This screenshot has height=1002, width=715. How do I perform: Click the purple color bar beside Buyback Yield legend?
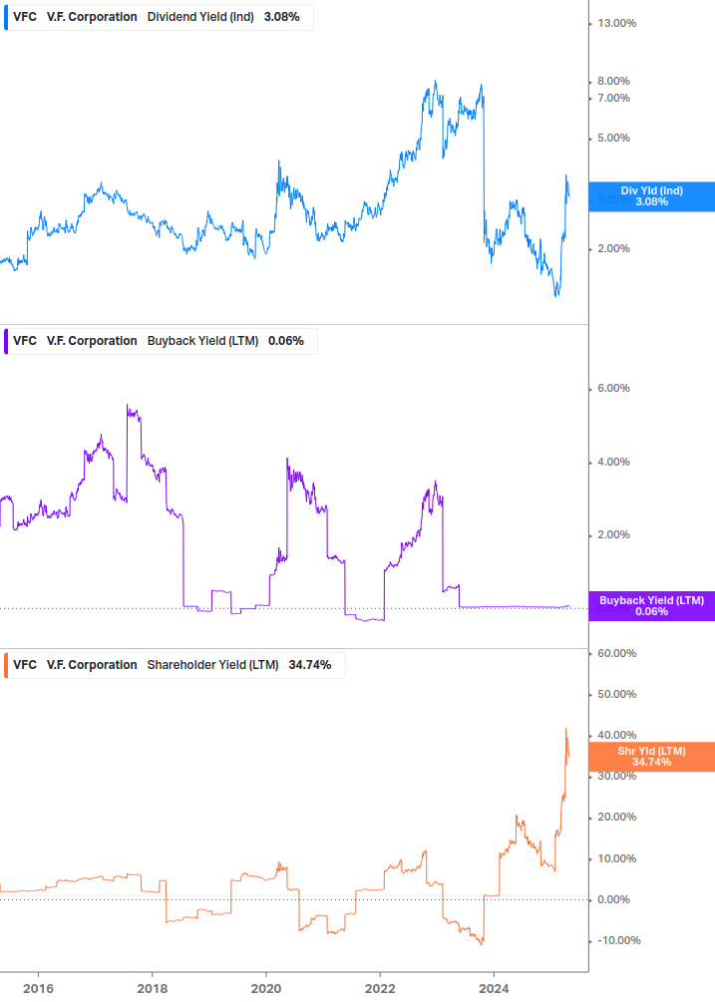6,341
